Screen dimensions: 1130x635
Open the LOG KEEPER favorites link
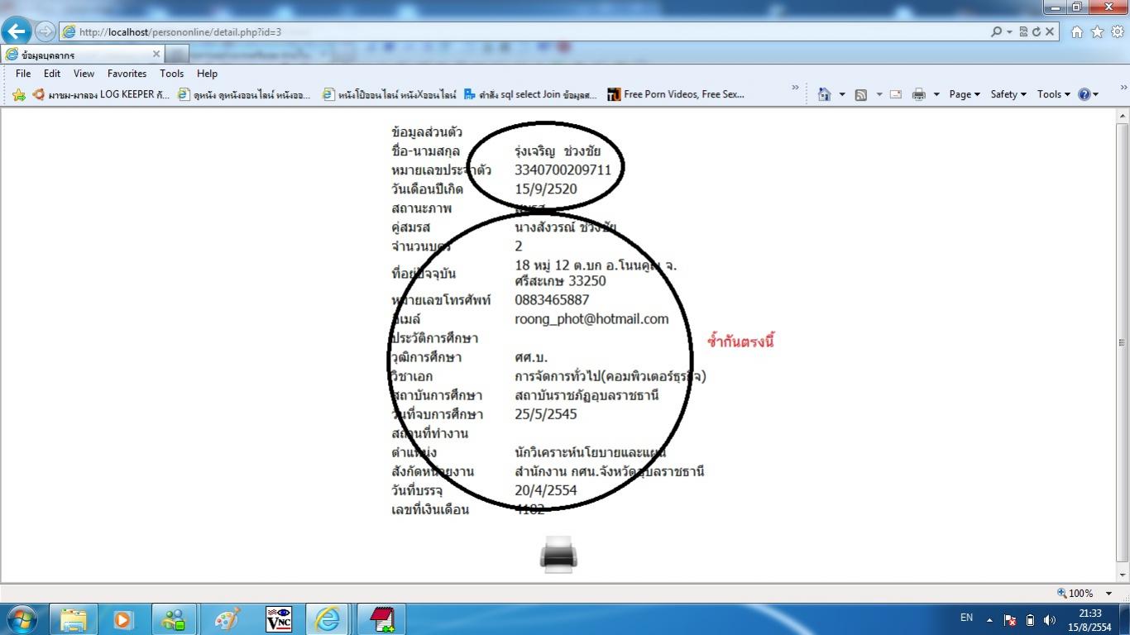(102, 94)
